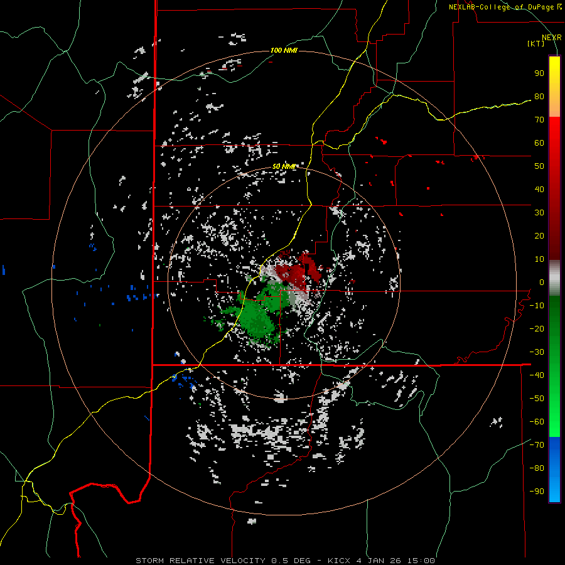Click the -10 value on velocity scale
Viewport: 565px width, 565px height.
pos(537,306)
